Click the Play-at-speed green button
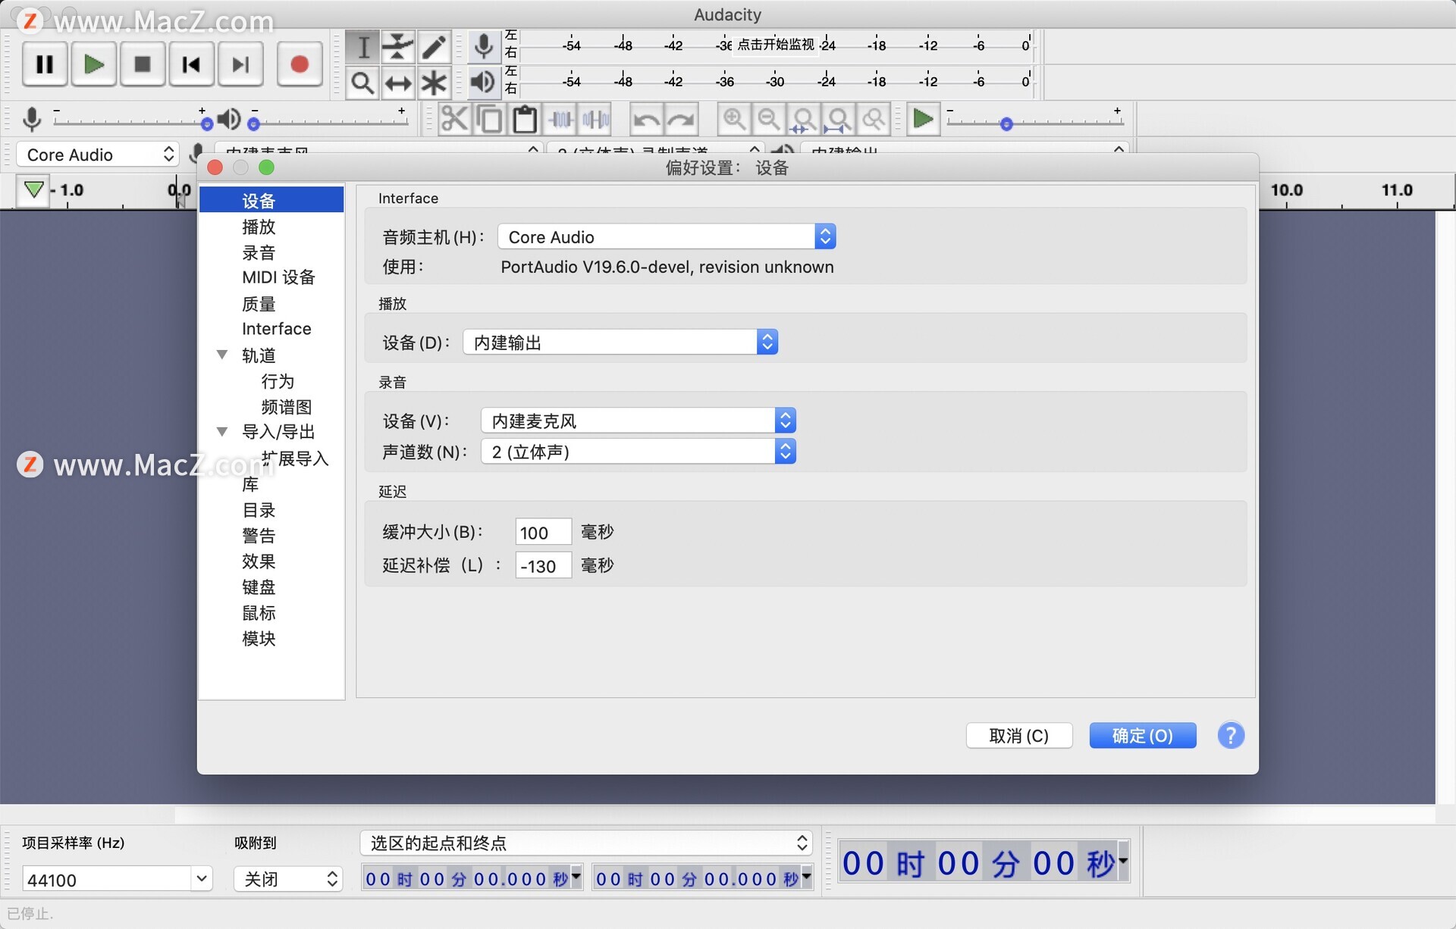This screenshot has width=1456, height=929. point(923,120)
